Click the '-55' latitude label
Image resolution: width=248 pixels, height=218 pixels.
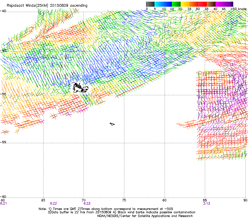(3, 142)
